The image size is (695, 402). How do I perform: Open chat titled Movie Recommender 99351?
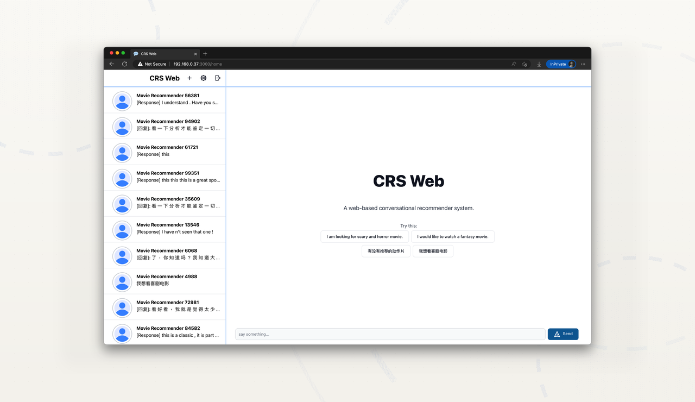168,173
